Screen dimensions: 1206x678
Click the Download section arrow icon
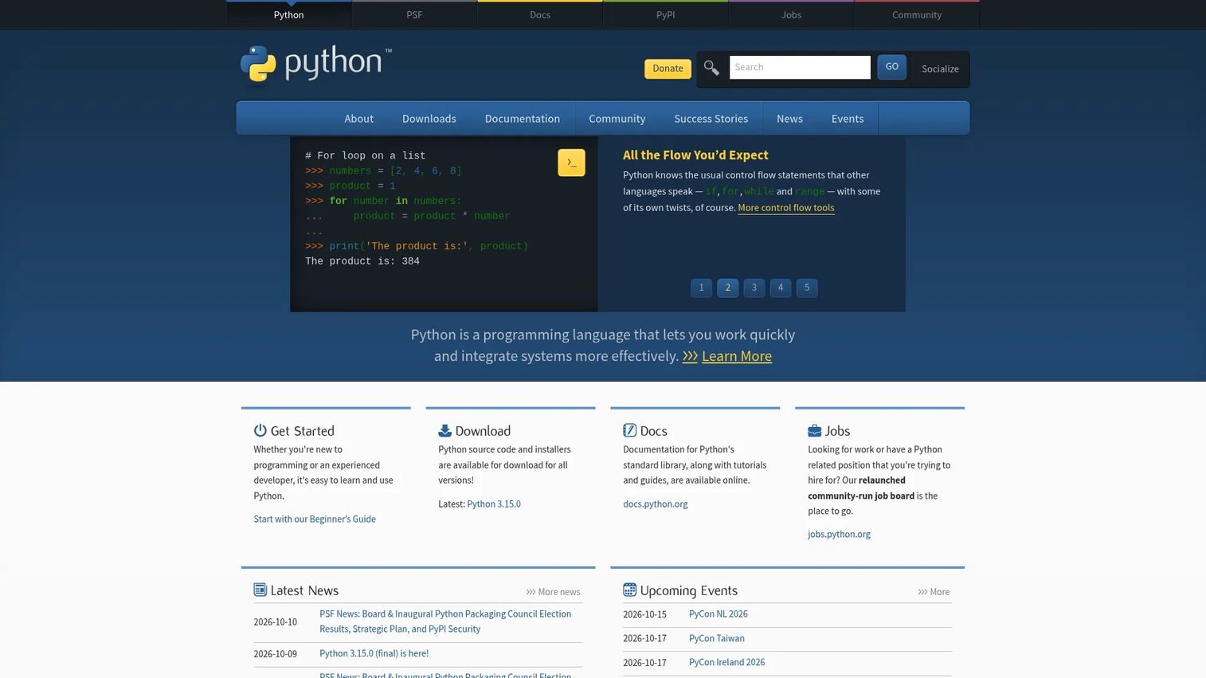point(444,431)
